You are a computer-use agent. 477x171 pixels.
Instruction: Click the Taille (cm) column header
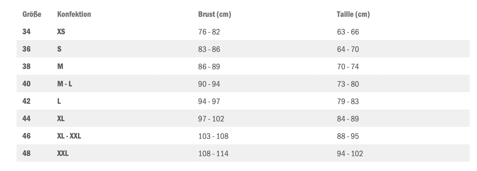click(x=353, y=14)
